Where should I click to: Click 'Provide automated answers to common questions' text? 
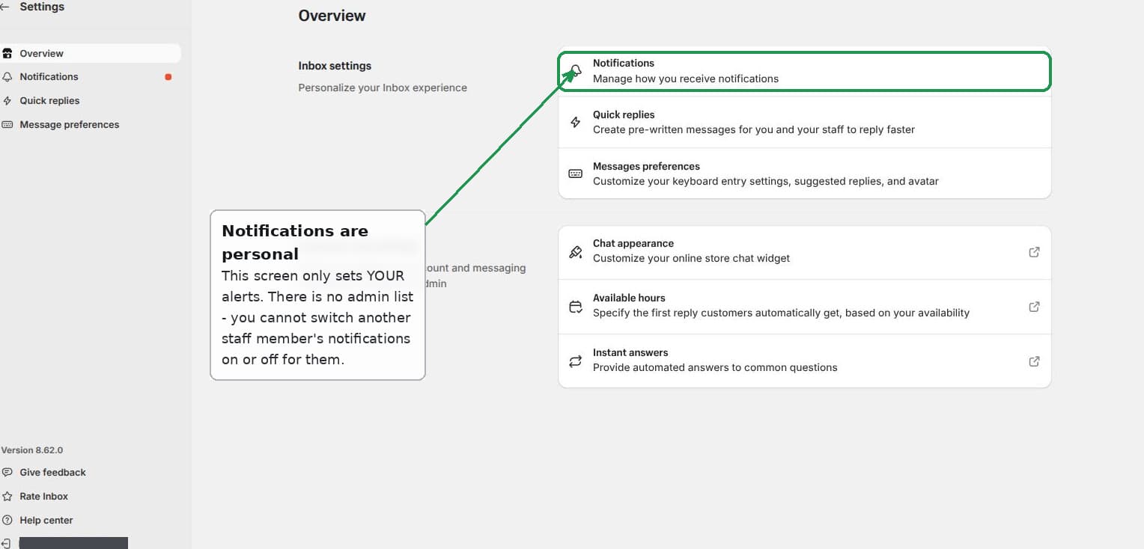pos(715,367)
